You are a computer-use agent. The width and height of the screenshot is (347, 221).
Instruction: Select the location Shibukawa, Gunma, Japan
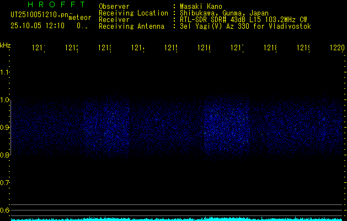(x=224, y=13)
